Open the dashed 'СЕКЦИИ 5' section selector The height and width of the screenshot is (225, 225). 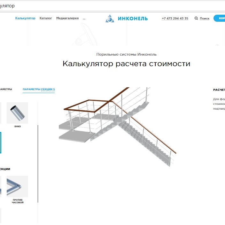(48, 89)
